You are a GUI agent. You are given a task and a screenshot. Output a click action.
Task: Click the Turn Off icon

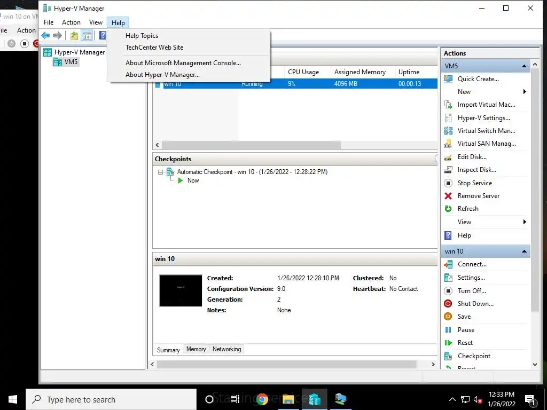tap(448, 291)
